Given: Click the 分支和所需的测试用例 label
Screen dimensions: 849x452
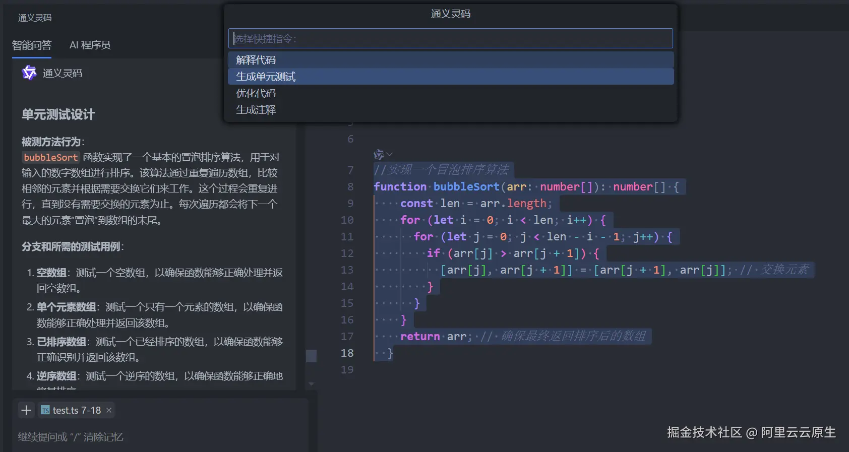Looking at the screenshot, I should pos(73,246).
